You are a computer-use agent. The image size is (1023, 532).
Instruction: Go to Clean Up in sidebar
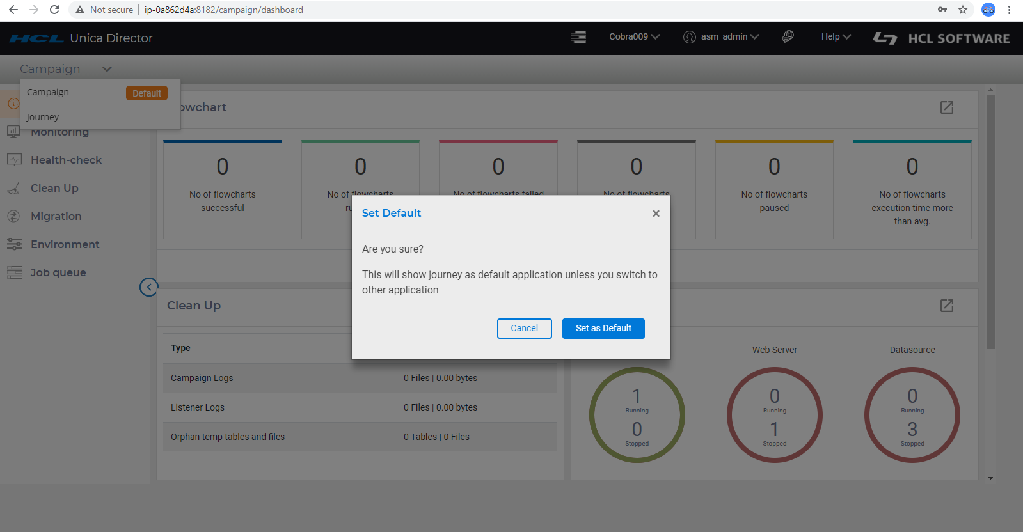pyautogui.click(x=54, y=188)
